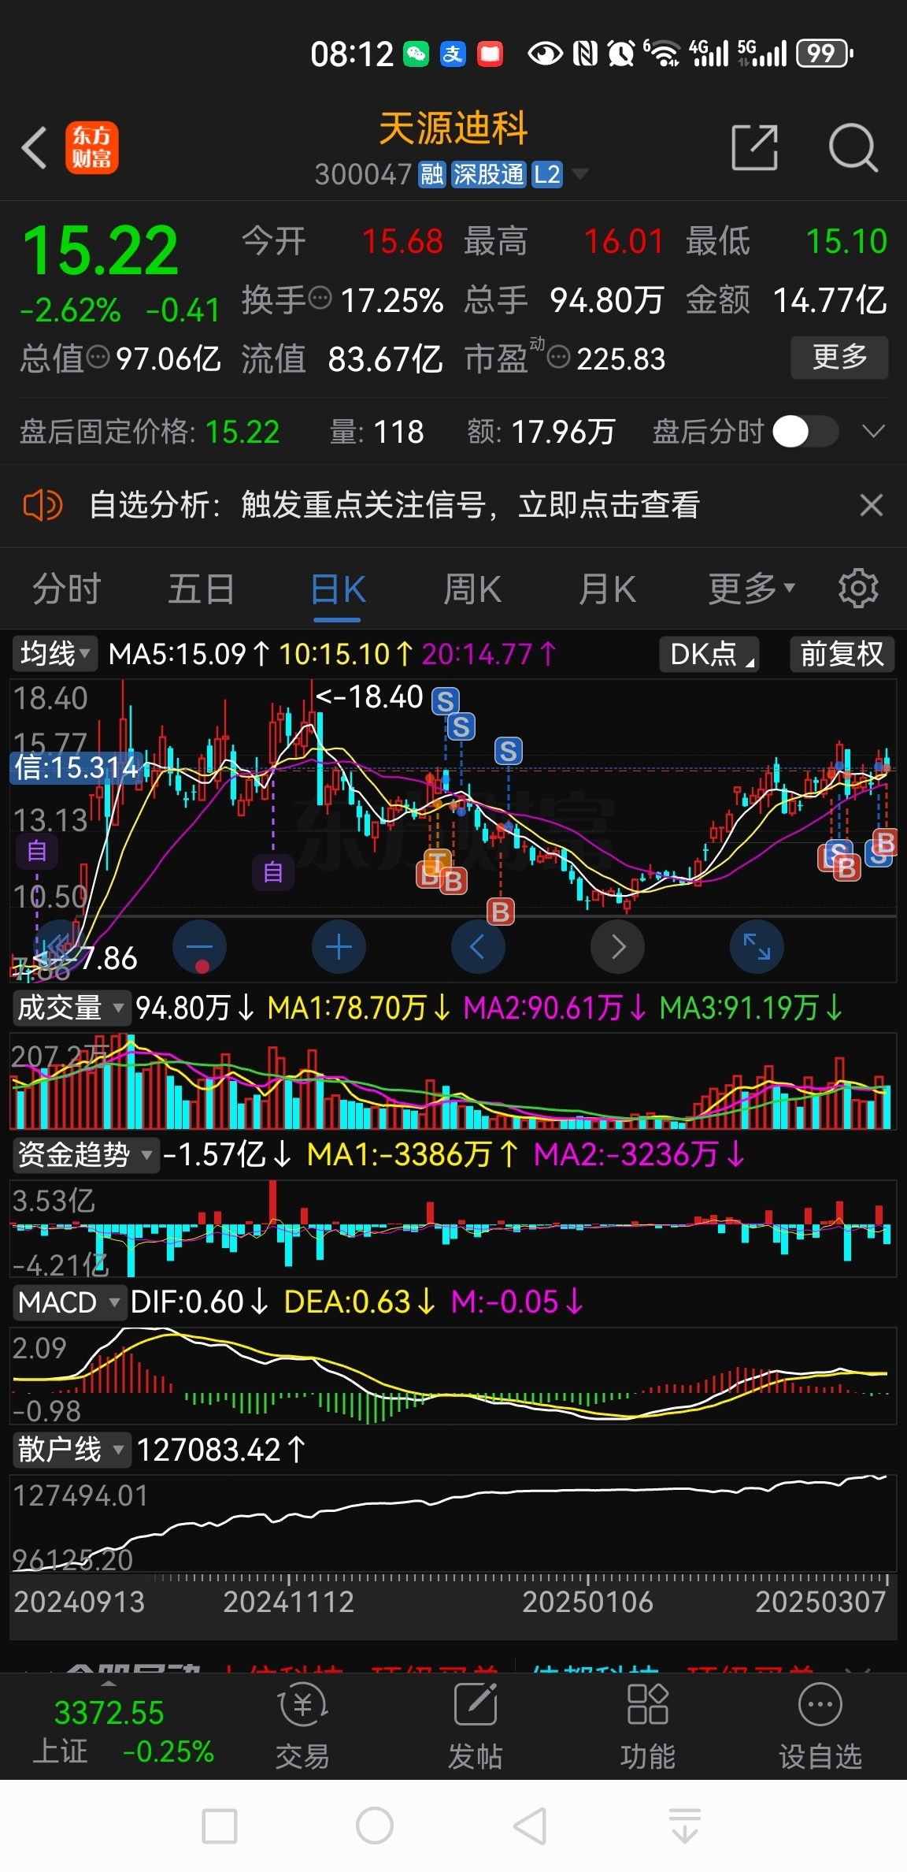Tap Android recent apps square button

(x=220, y=1826)
